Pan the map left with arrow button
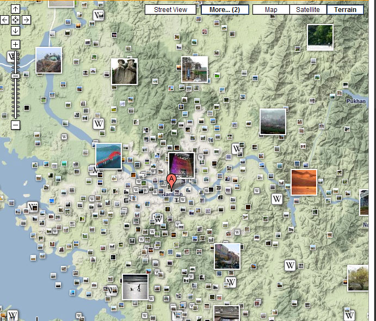376x321 pixels. click(x=5, y=20)
